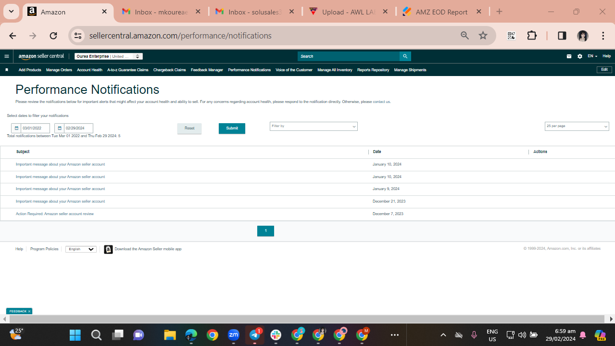Open the Action Required account review notification

click(x=55, y=214)
